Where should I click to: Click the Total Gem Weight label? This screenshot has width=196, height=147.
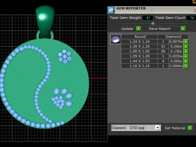tap(125, 18)
